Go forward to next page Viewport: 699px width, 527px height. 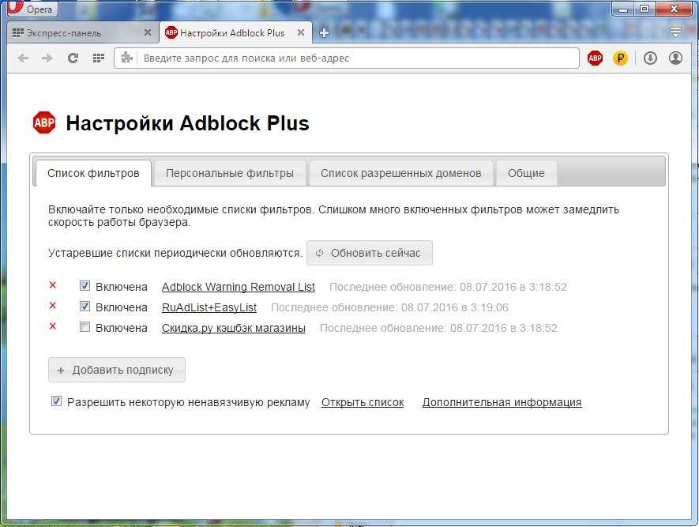coord(47,58)
